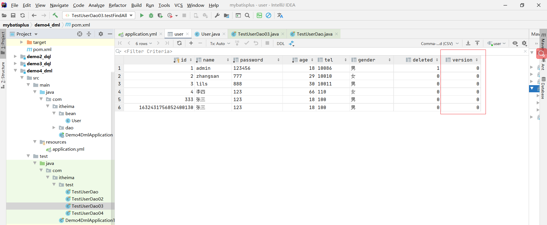Export table data with the download icon
The height and width of the screenshot is (225, 547).
468,43
